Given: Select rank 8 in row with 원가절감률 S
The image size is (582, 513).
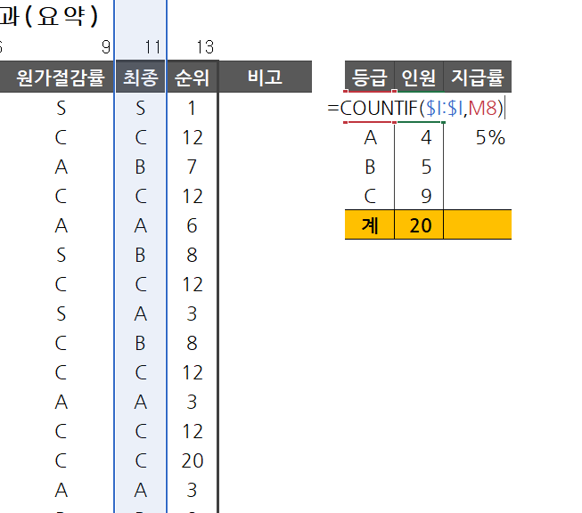Looking at the screenshot, I should (x=192, y=255).
